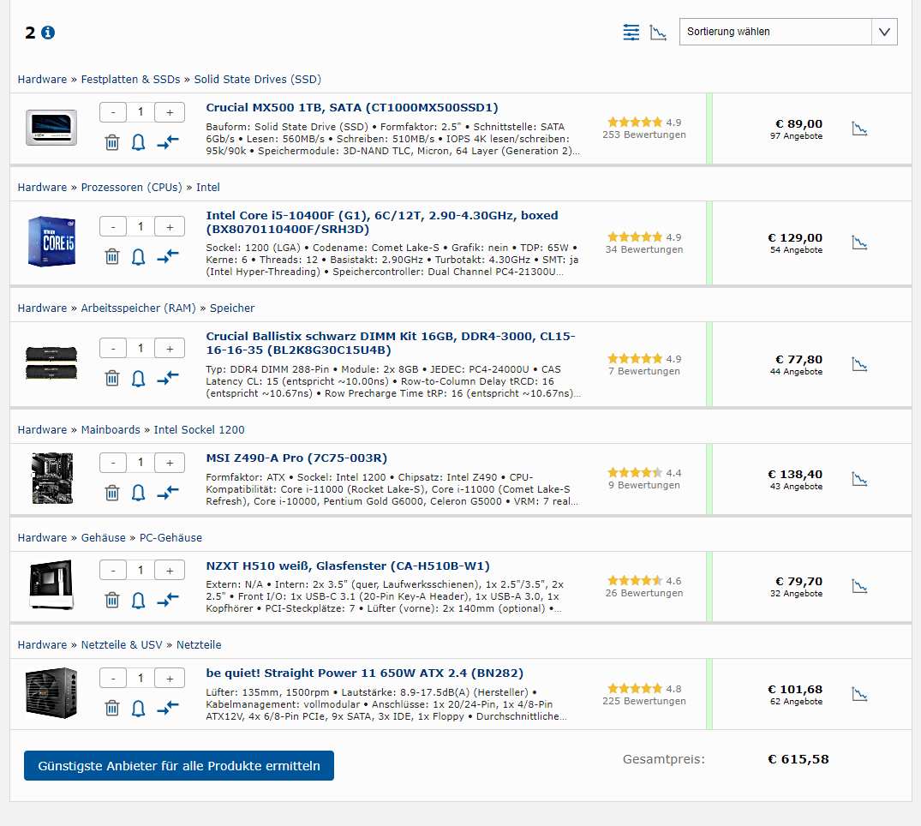Screen dimensions: 921x826
Task: Open price chart for Intel Core i5-10400F
Action: point(859,242)
